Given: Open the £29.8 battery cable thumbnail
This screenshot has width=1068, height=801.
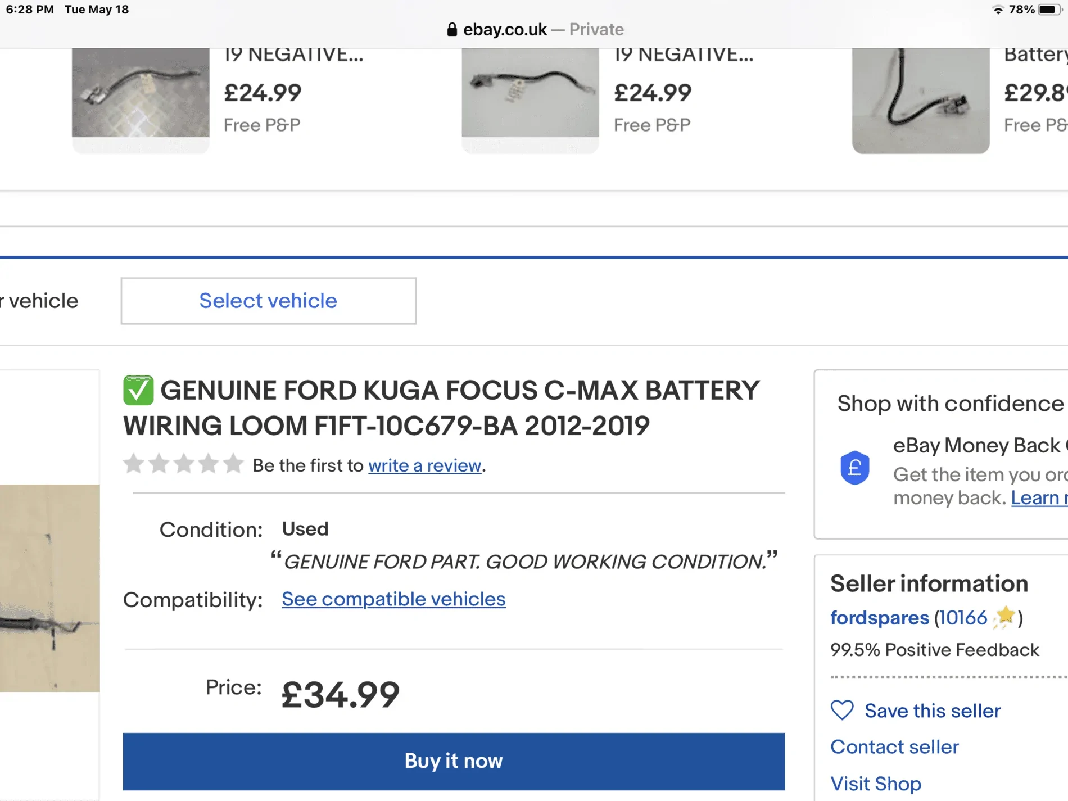Looking at the screenshot, I should (920, 100).
